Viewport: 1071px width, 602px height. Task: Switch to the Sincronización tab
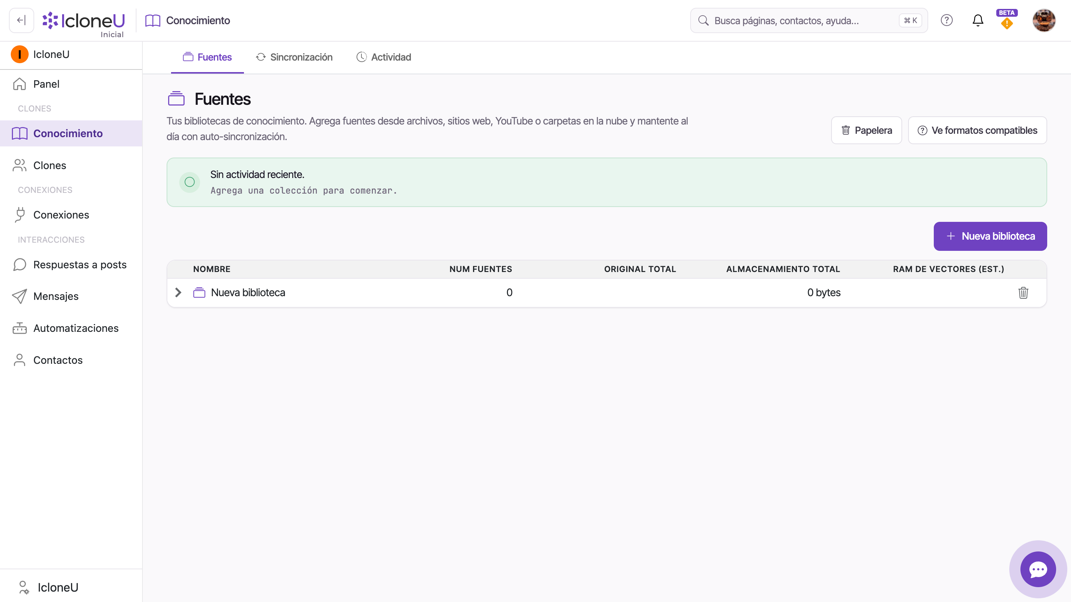tap(294, 57)
